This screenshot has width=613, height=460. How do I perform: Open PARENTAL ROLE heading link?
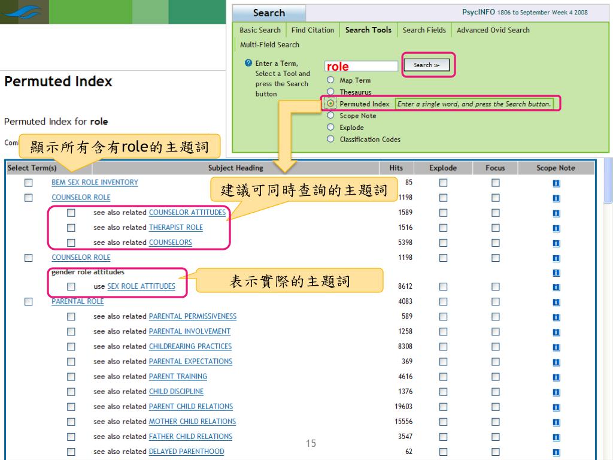point(77,301)
